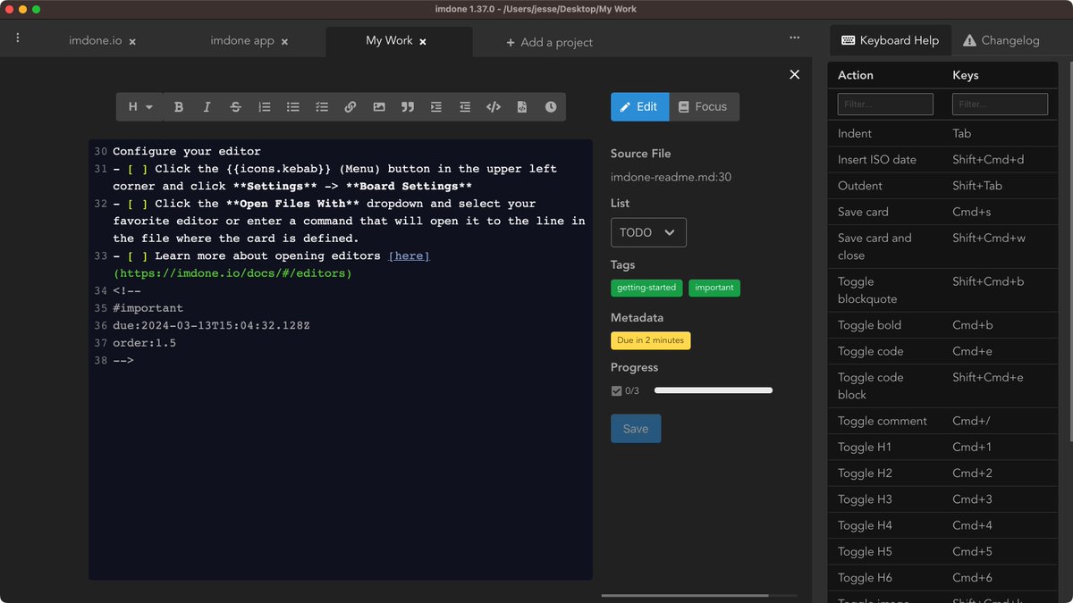The height and width of the screenshot is (603, 1073).
Task: Open the more options ellipsis beside tabs
Action: pos(794,38)
